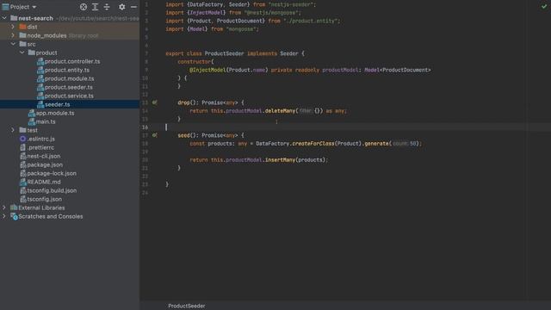Select the External Libraries label
Viewport: 551px width, 310px height.
click(x=41, y=208)
